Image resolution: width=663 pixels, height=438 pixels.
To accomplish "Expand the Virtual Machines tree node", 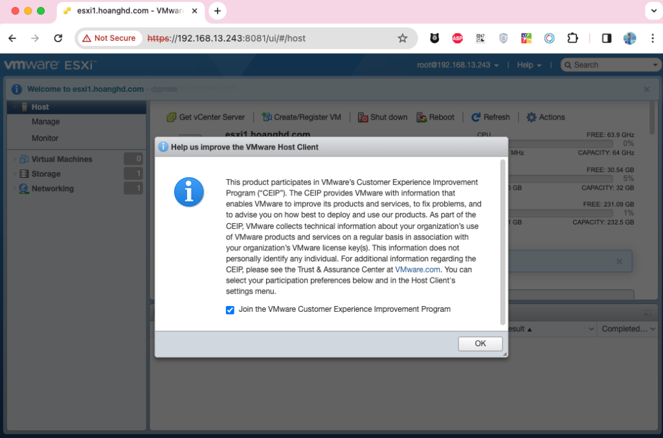I will click(x=15, y=159).
